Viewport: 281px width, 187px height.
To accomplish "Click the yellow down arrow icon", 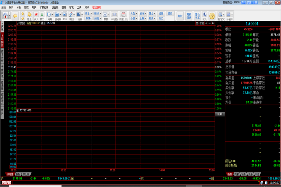I will 23,18.
